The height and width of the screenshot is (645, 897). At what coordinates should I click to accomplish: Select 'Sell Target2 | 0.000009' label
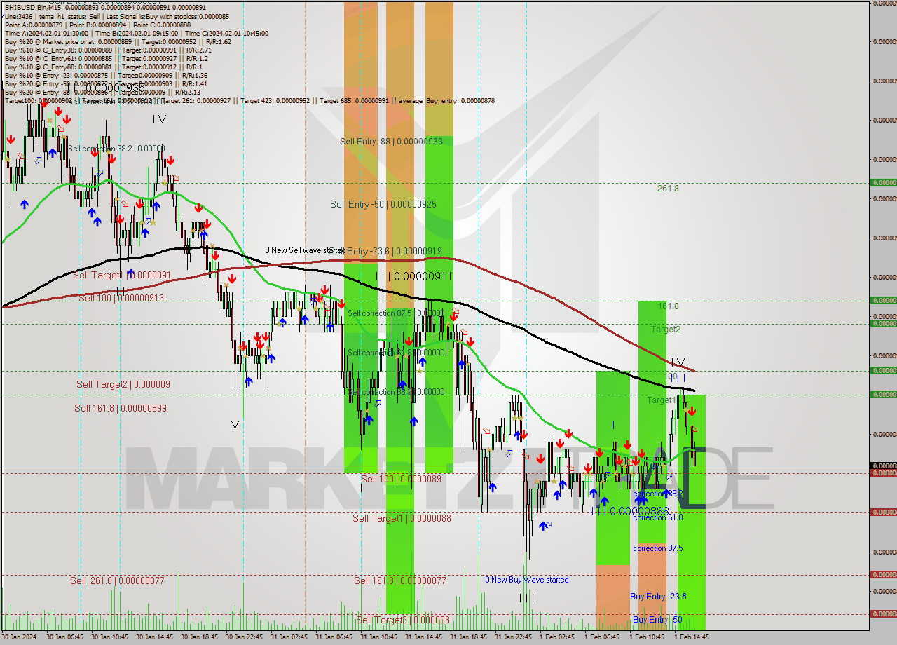click(123, 384)
